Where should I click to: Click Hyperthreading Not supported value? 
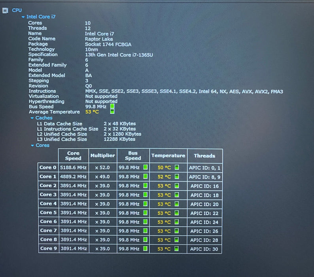pyautogui.click(x=101, y=101)
